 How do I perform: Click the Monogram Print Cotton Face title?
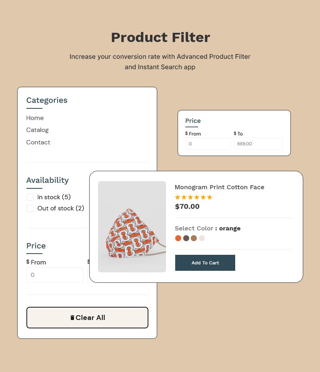[x=220, y=187]
